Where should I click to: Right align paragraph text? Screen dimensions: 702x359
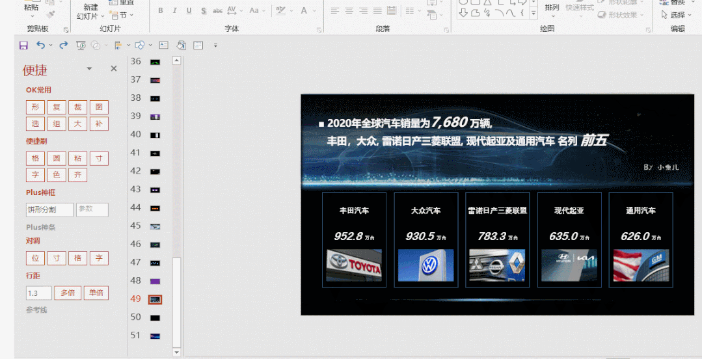pos(364,10)
